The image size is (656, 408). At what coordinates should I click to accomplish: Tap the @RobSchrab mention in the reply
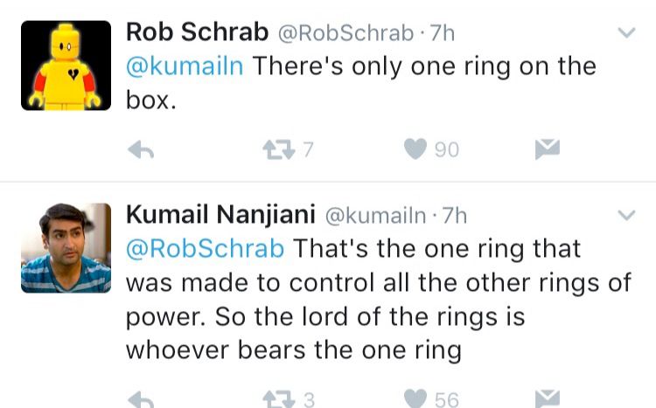[205, 248]
